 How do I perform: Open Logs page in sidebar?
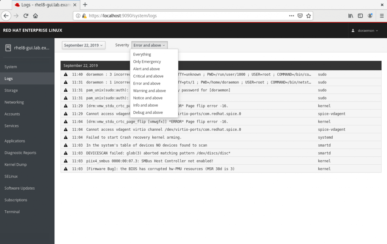coord(27,79)
